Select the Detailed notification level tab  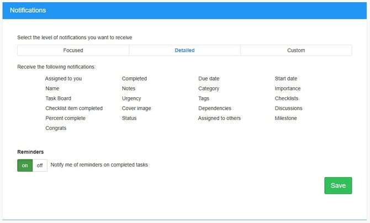(184, 50)
